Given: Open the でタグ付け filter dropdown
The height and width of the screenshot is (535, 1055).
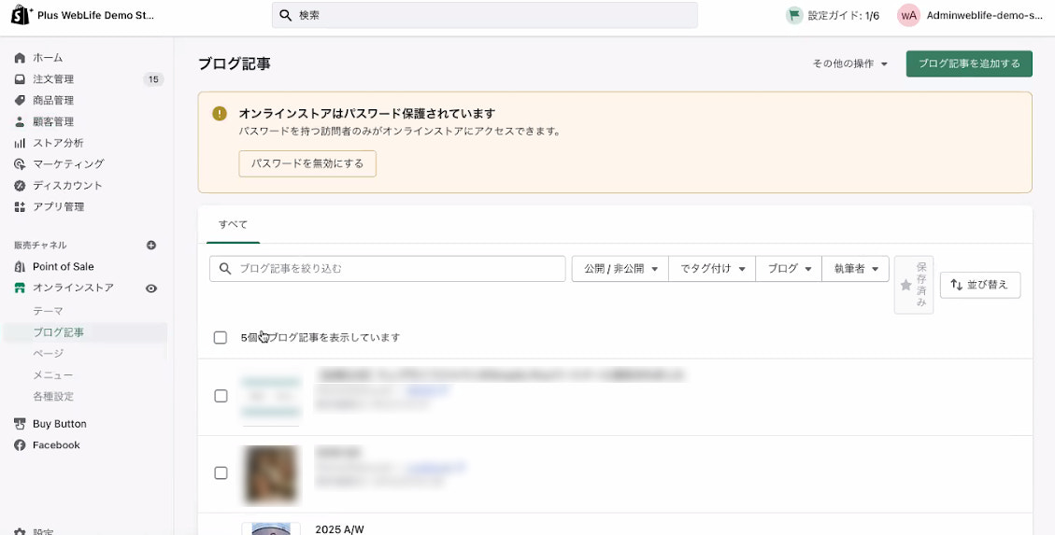Looking at the screenshot, I should click(713, 269).
